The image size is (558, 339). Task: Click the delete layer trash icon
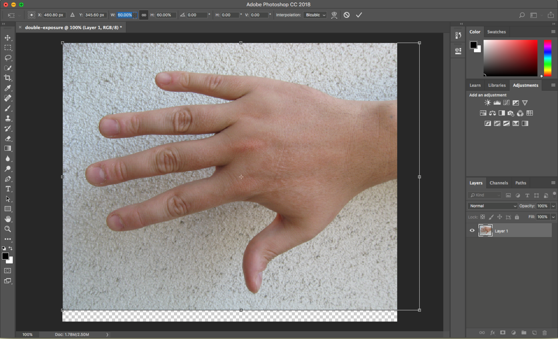(544, 333)
